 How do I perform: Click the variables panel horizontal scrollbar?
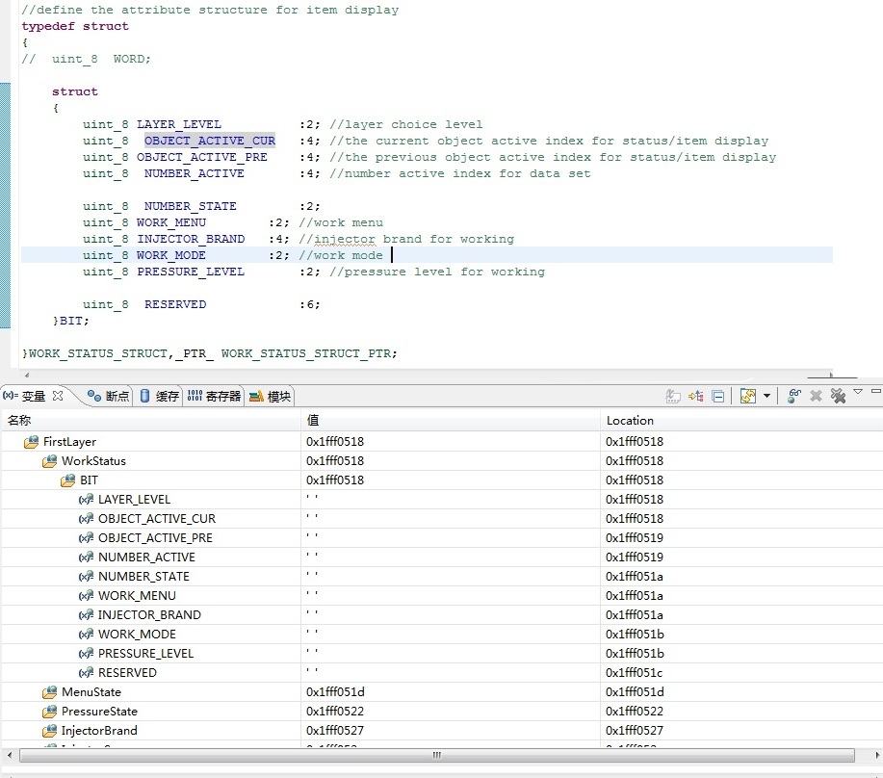click(x=433, y=755)
